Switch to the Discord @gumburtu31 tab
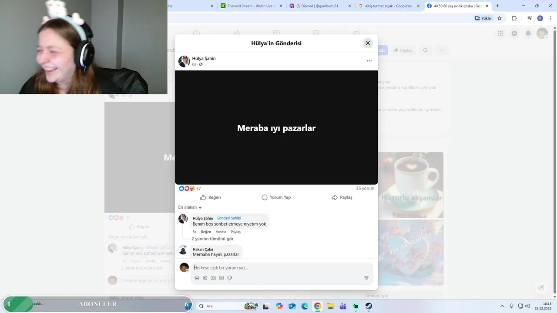 point(320,6)
